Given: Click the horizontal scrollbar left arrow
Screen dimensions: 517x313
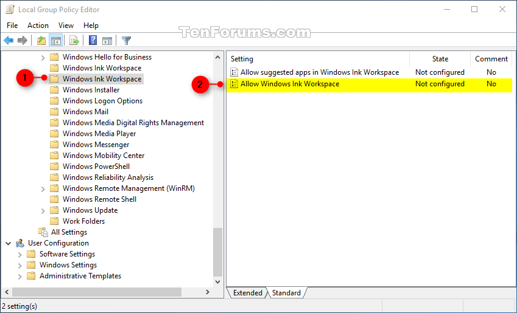Looking at the screenshot, I should 7,292.
